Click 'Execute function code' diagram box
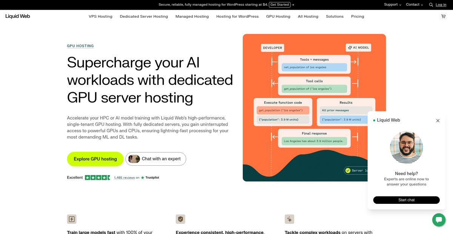 (x=283, y=112)
